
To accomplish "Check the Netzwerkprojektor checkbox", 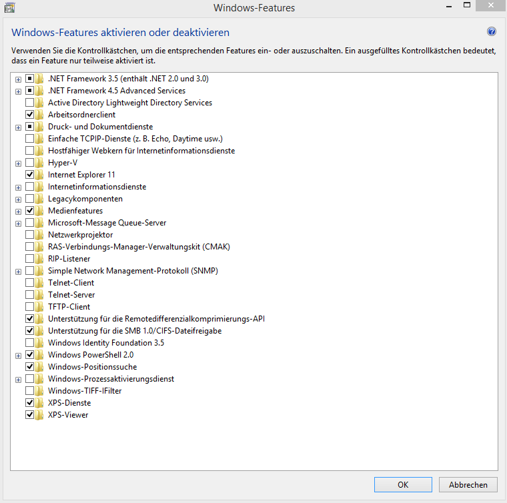I will point(29,234).
